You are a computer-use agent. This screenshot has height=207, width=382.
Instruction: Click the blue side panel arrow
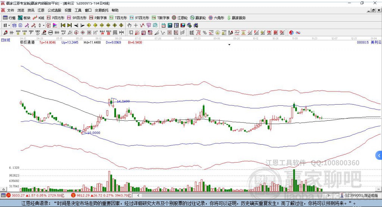click(x=379, y=155)
